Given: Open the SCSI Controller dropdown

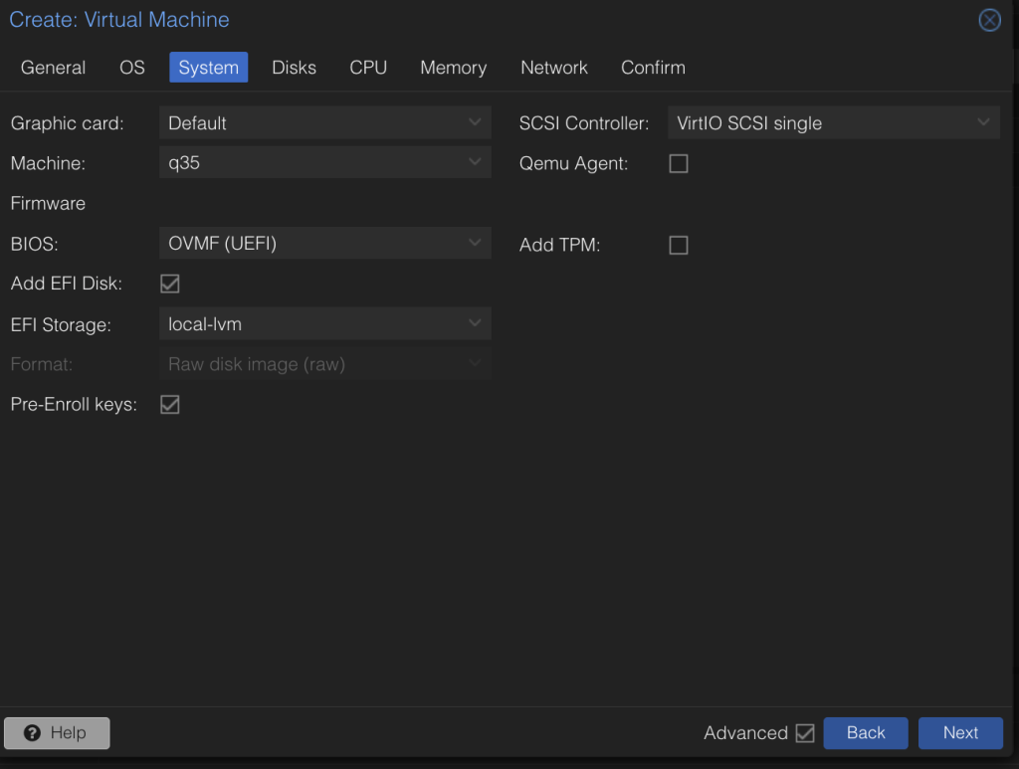Looking at the screenshot, I should click(832, 123).
